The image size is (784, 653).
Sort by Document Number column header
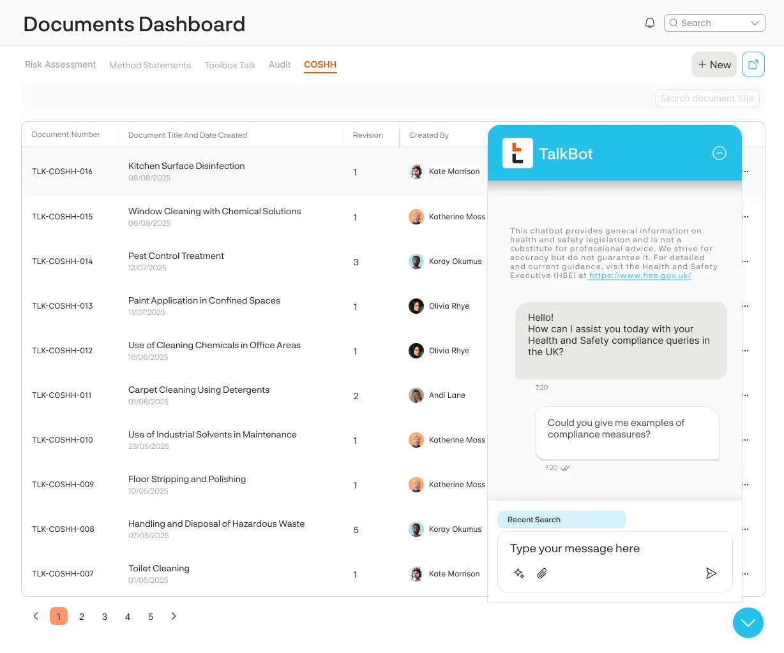coord(66,135)
